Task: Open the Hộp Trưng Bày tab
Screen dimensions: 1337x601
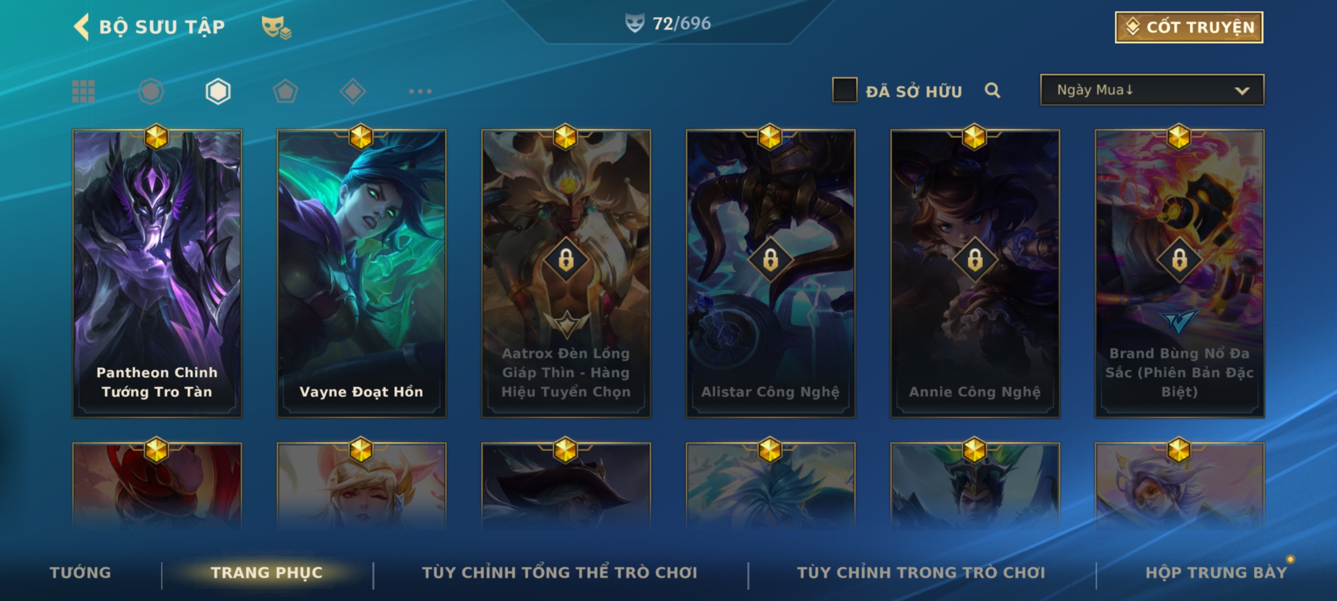Action: tap(1217, 573)
